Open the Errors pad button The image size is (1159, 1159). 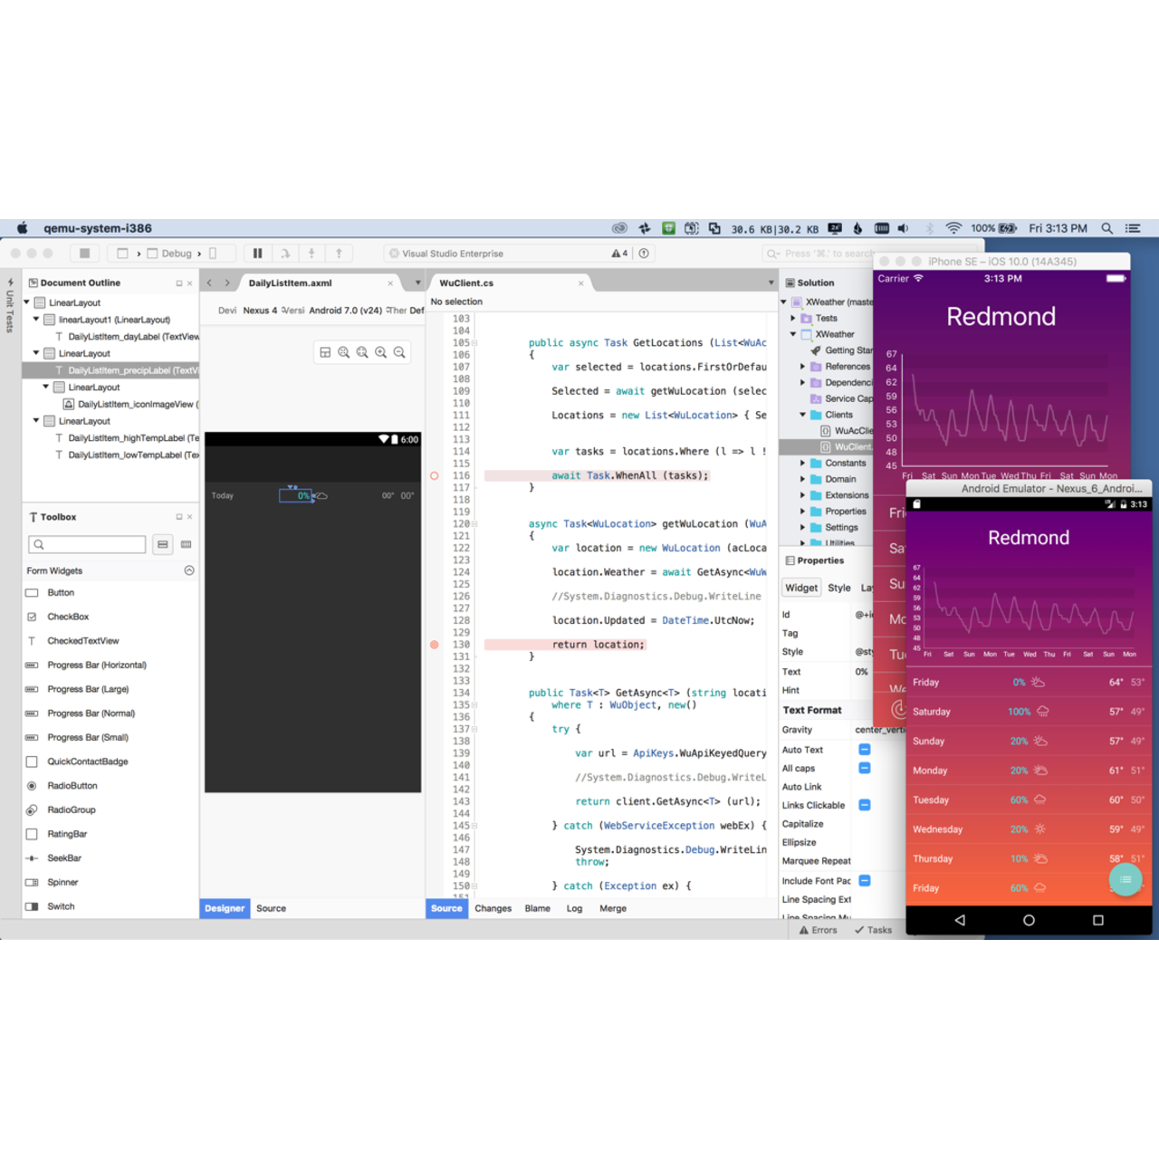pyautogui.click(x=819, y=930)
